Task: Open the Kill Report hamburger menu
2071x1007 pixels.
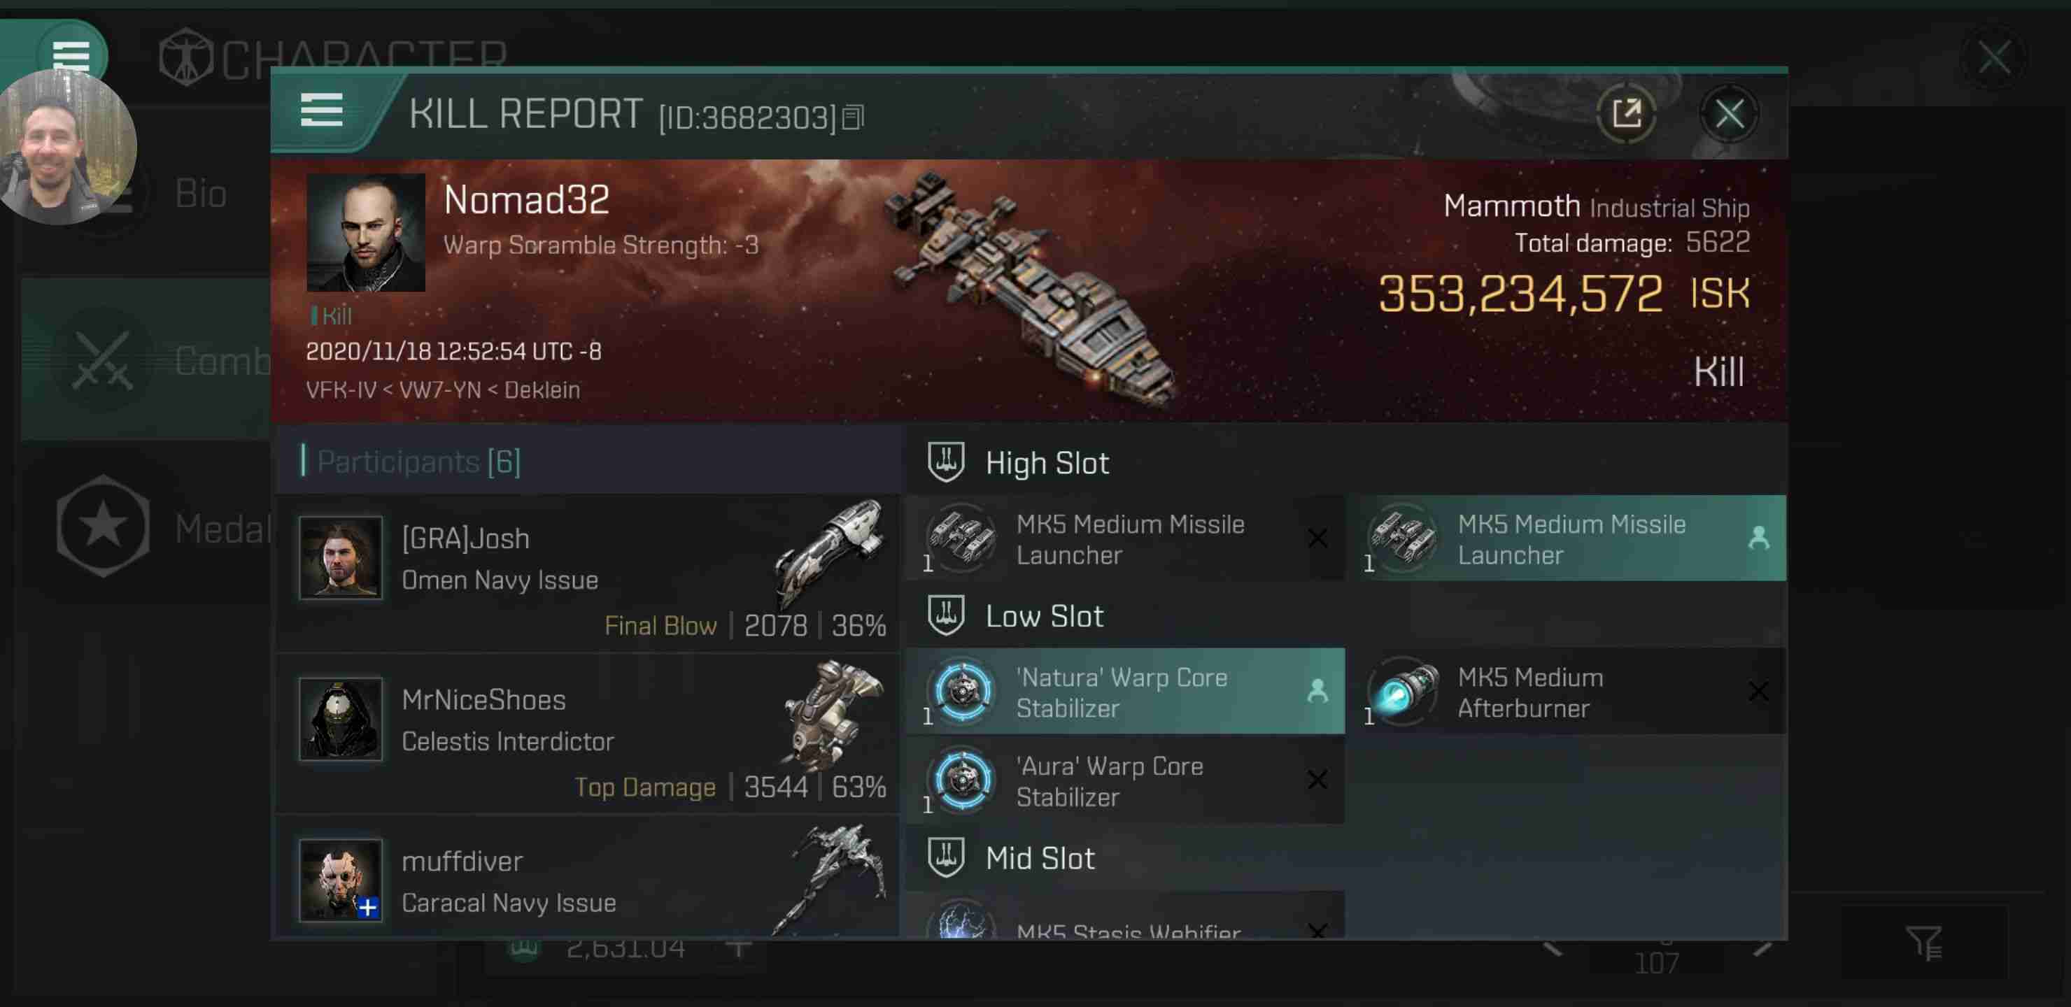Action: click(x=322, y=110)
